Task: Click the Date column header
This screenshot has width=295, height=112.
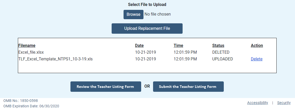Action: [x=139, y=46]
